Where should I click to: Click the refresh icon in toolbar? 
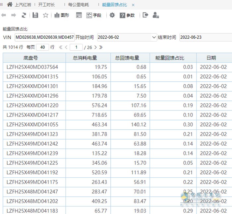[x=24, y=15]
